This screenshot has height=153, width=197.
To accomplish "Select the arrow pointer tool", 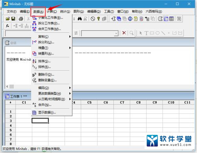I will pos(141,33).
